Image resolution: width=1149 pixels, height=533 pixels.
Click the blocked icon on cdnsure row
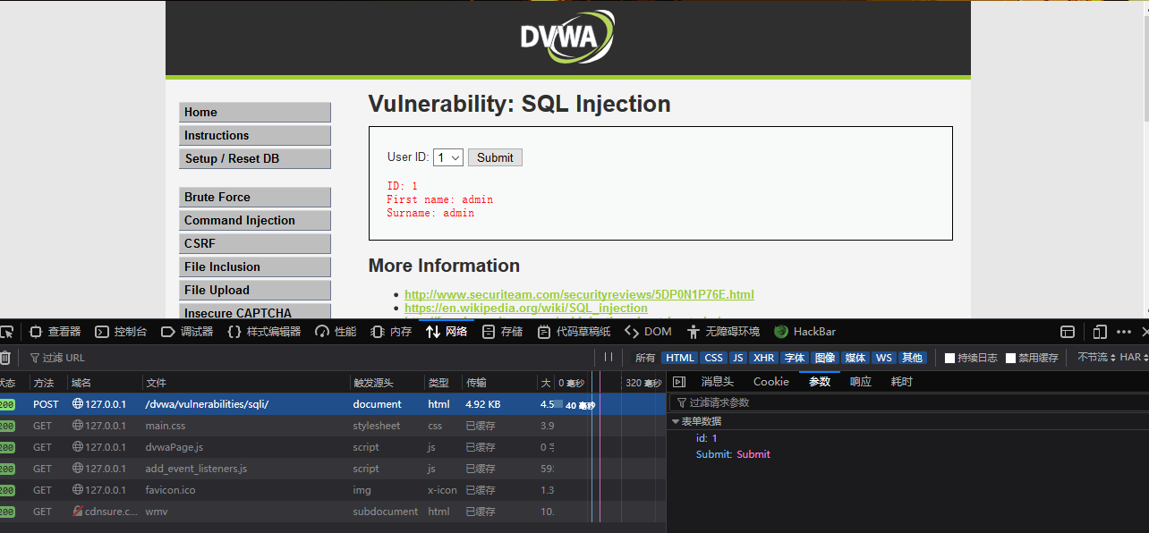coord(78,512)
